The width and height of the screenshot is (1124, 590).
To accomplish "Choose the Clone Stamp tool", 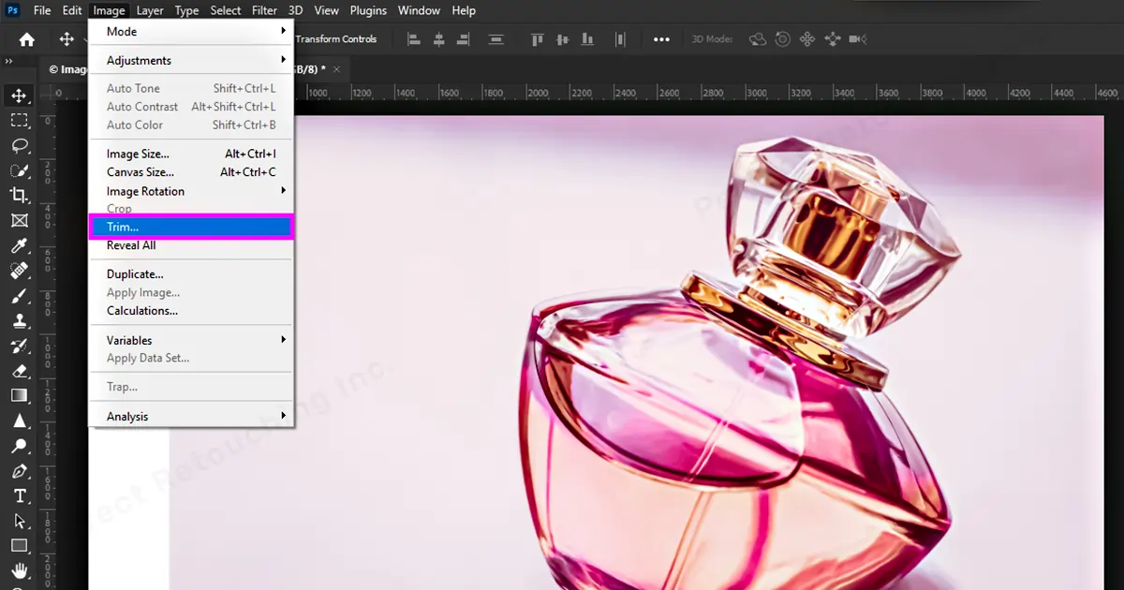I will click(x=20, y=321).
